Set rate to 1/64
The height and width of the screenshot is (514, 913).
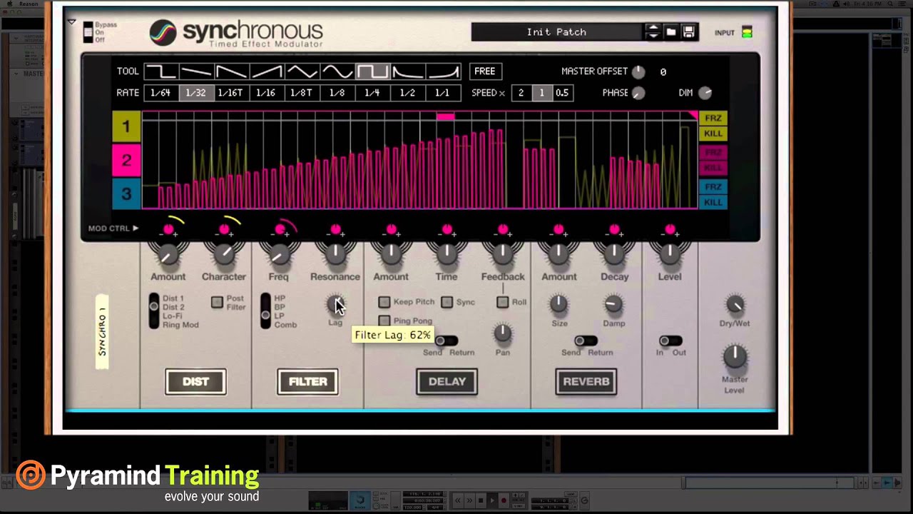(161, 93)
